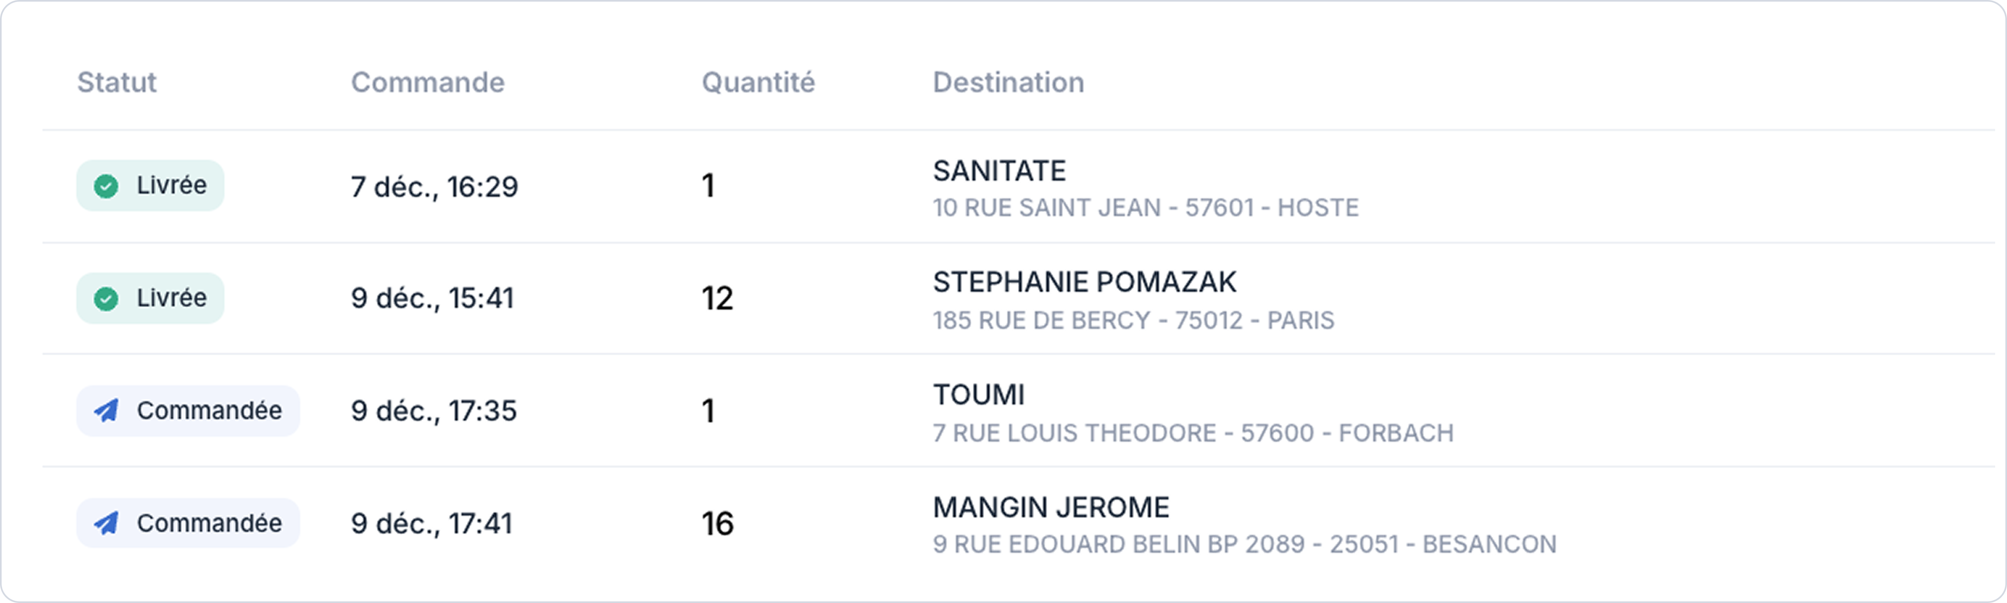
Task: Click the 185 RUE DE BERCY address
Action: click(1133, 320)
